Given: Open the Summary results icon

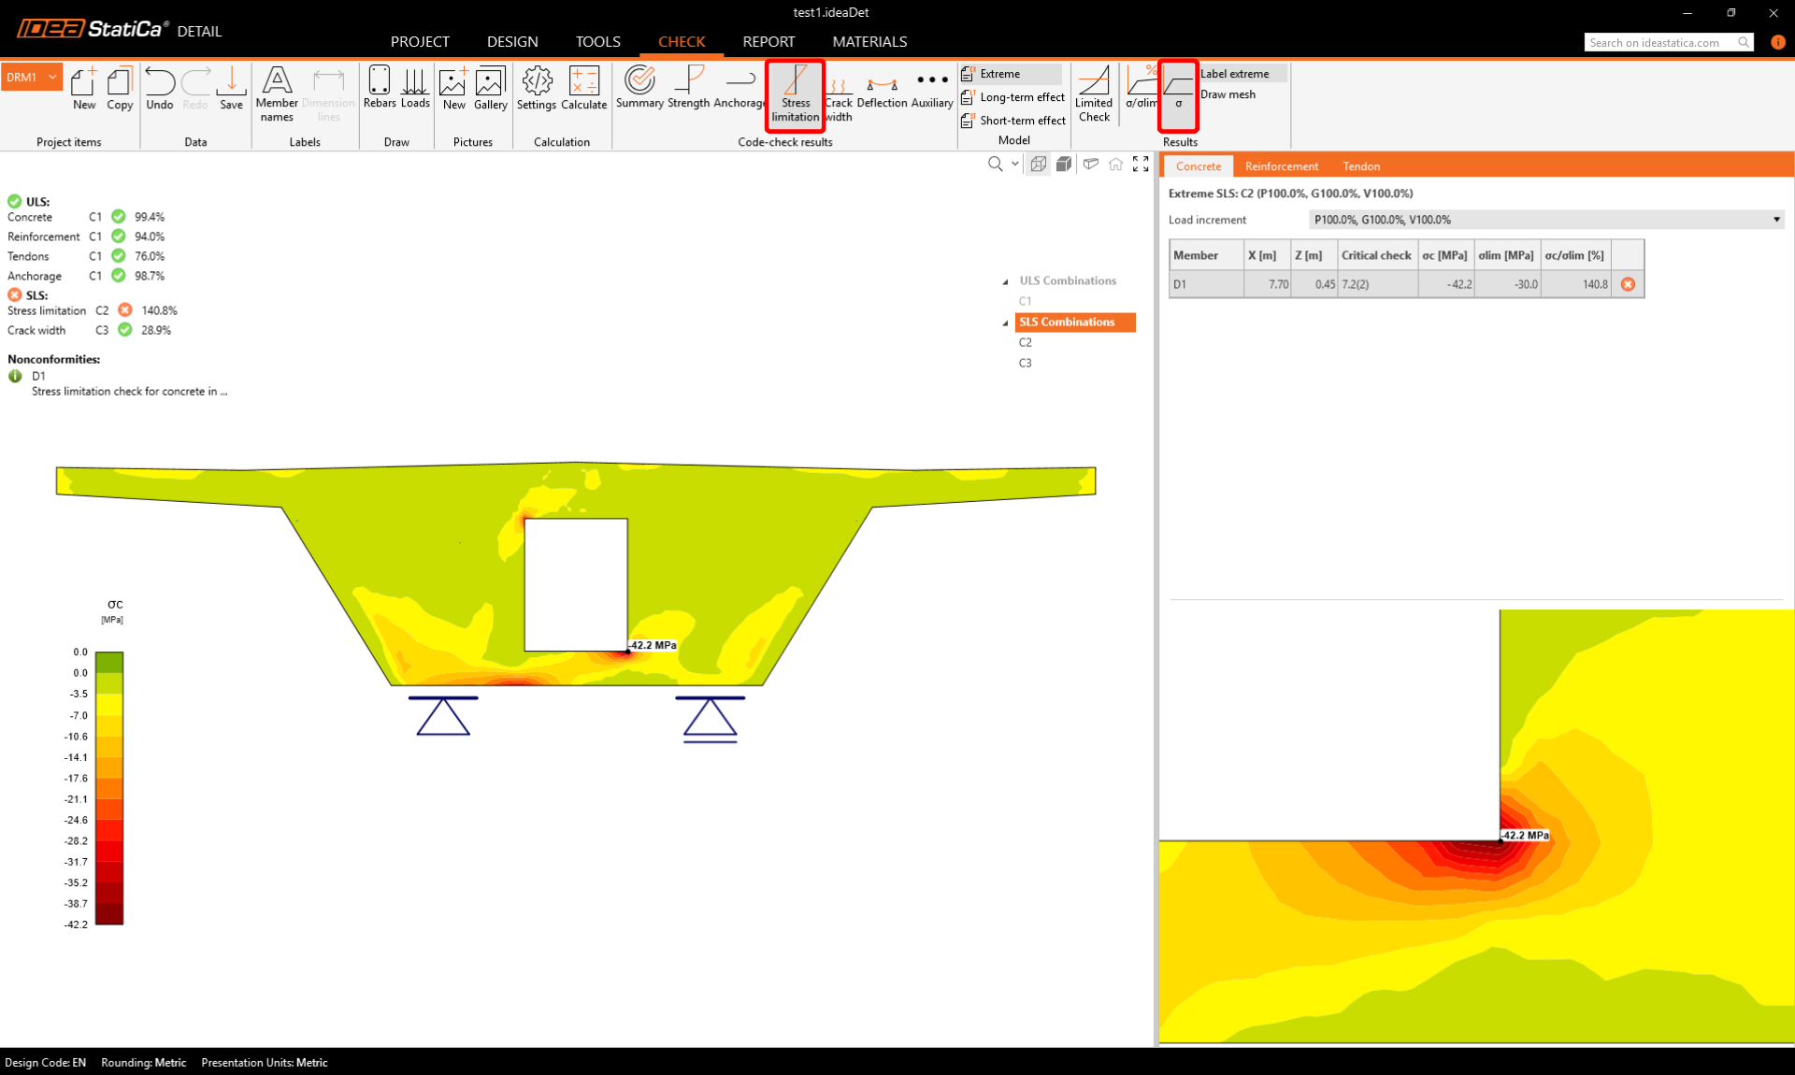Looking at the screenshot, I should click(x=639, y=88).
